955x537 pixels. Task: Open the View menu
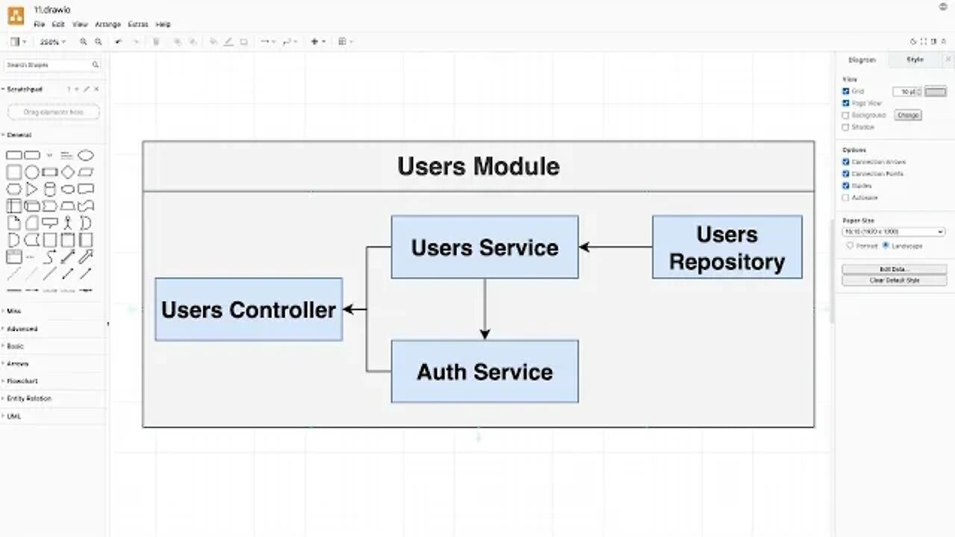(80, 25)
